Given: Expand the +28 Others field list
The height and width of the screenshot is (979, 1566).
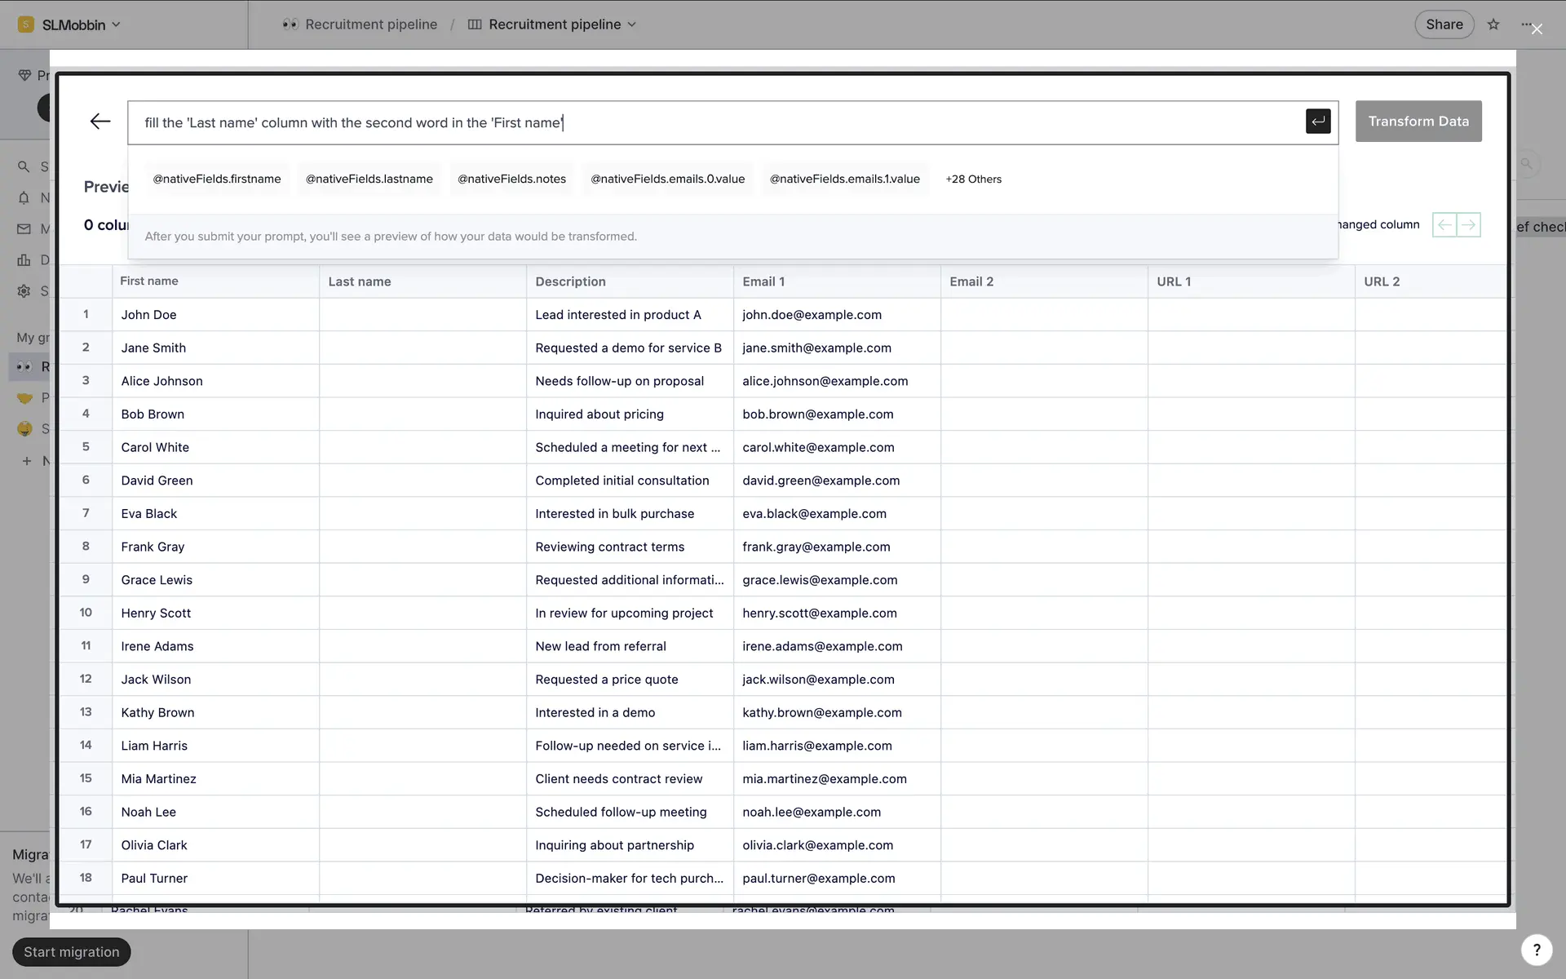Looking at the screenshot, I should tap(973, 179).
